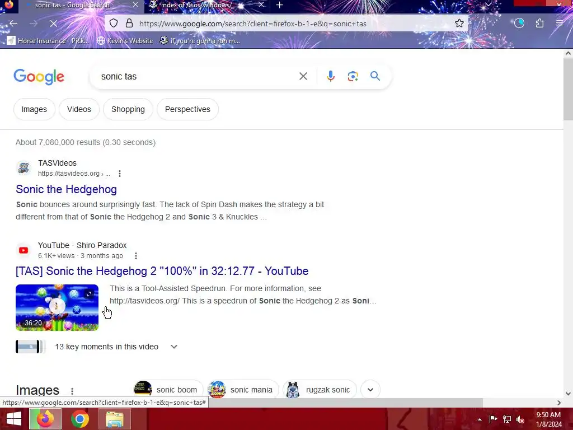The image size is (573, 430).
Task: Open File Explorer from taskbar
Action: click(114, 419)
